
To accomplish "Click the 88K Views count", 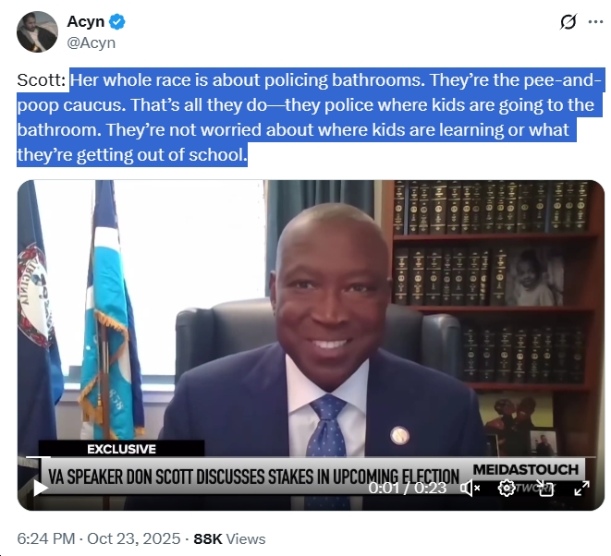I will point(229,538).
